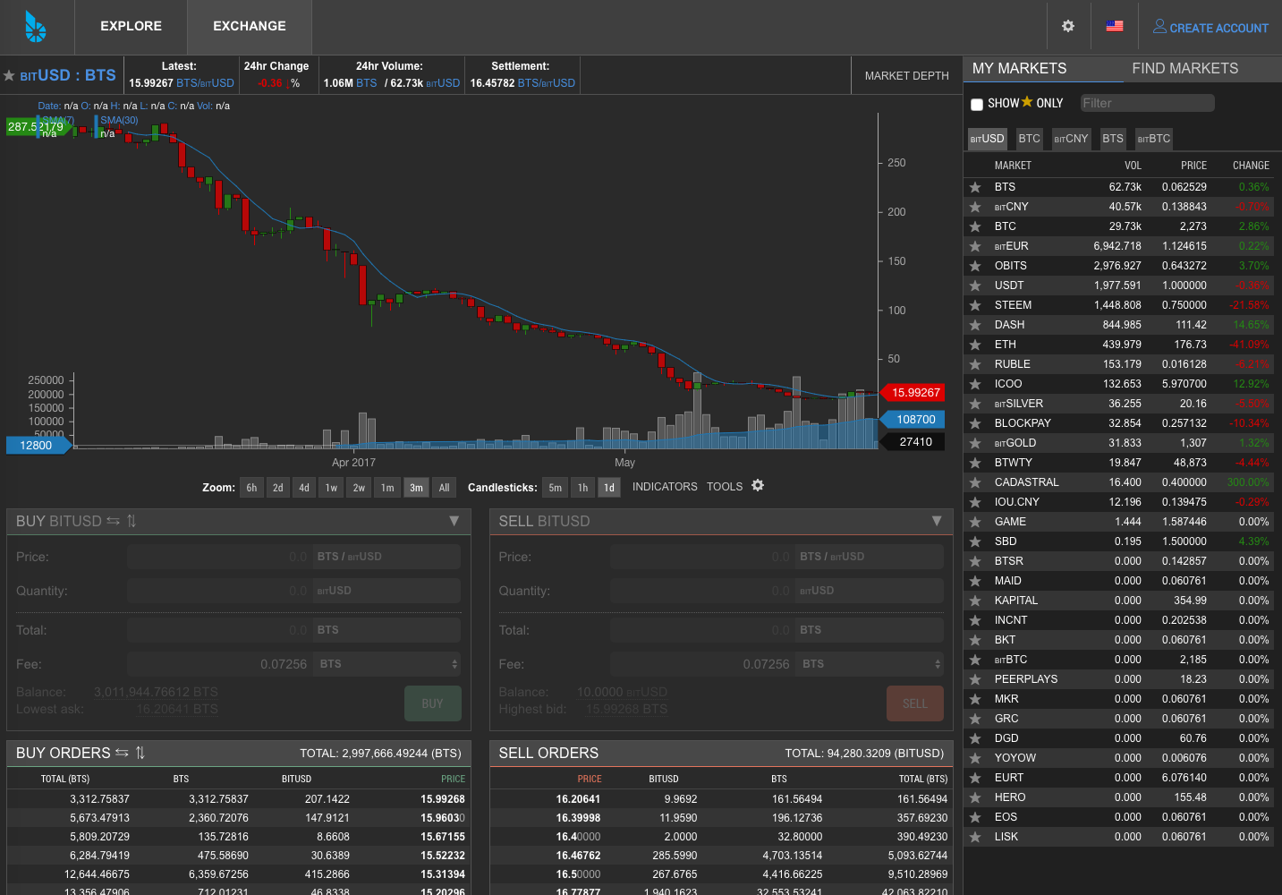The height and width of the screenshot is (895, 1282).
Task: Select 1h candlesticks interval
Action: 582,488
